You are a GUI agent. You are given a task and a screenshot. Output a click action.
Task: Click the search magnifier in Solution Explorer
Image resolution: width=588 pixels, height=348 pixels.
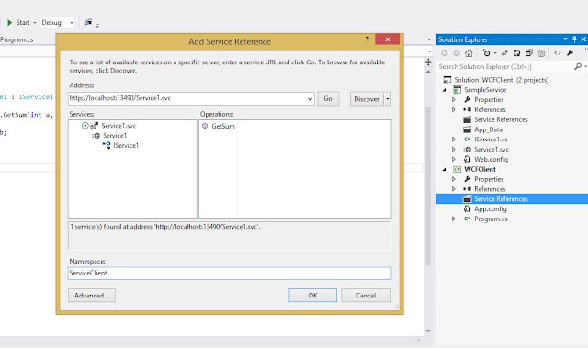[x=578, y=66]
